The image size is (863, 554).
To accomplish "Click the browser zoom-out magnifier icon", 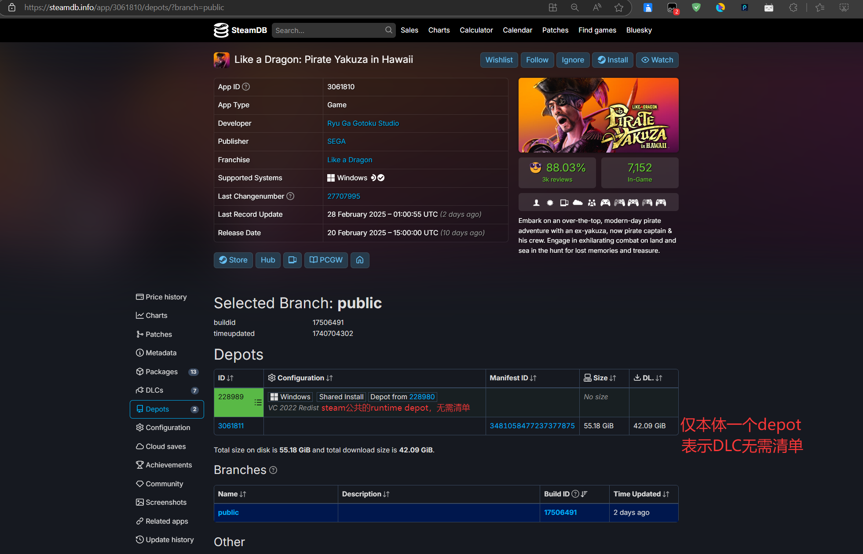I will pyautogui.click(x=574, y=7).
